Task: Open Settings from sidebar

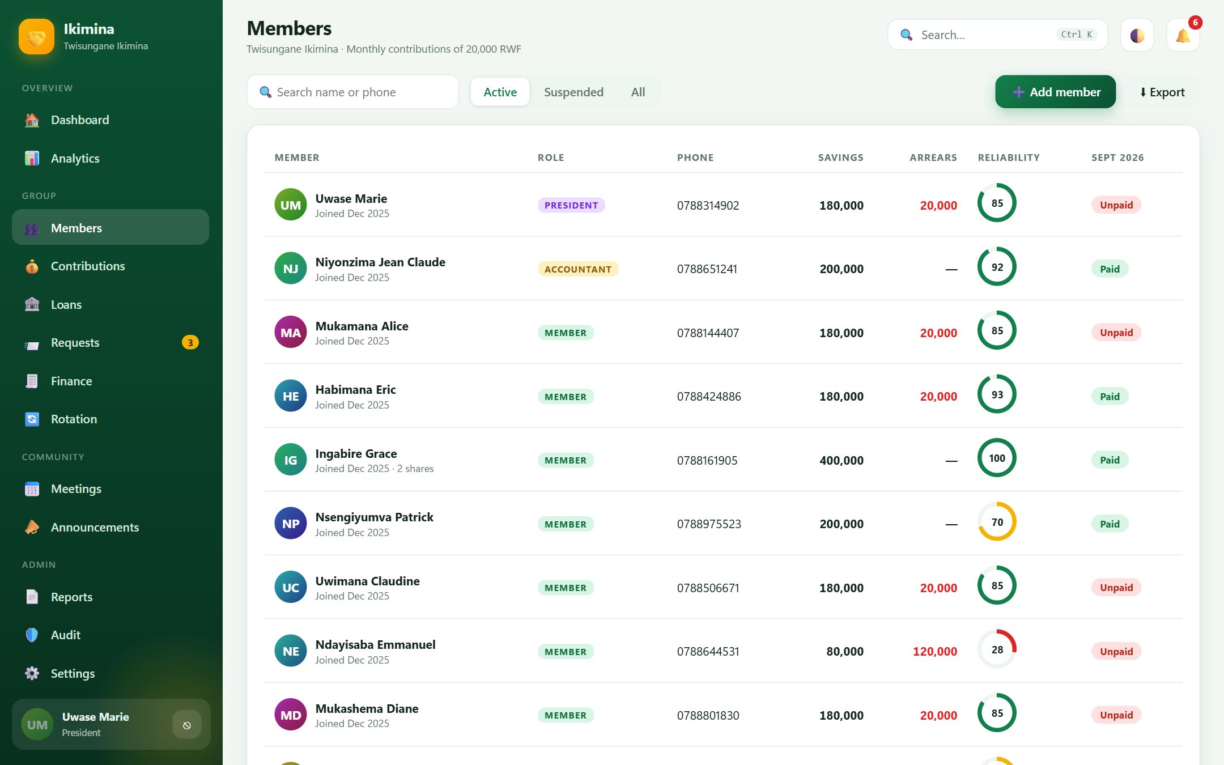Action: click(110, 674)
